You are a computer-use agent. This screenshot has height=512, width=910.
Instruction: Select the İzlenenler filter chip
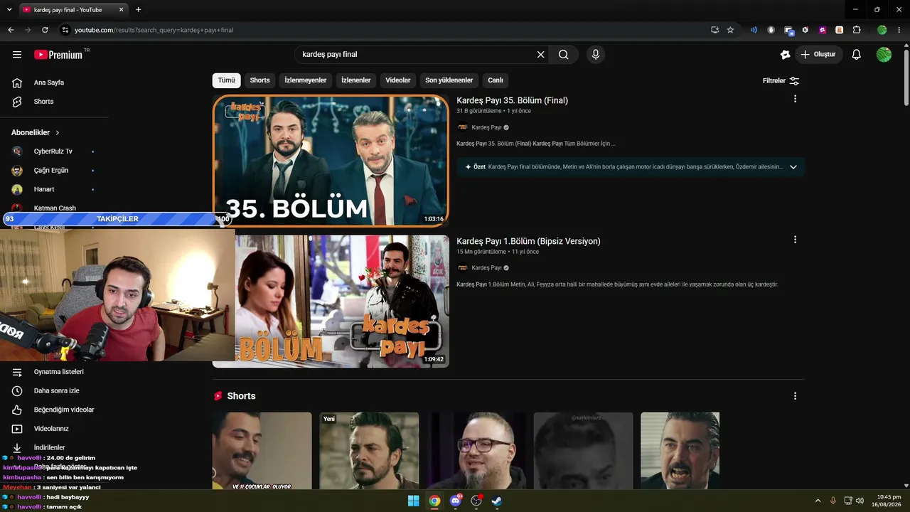point(355,80)
